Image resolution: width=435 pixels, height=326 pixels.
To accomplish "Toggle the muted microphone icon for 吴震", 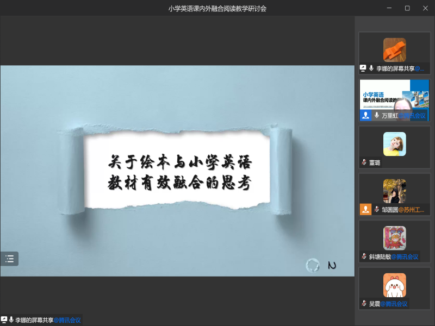I will (x=364, y=303).
